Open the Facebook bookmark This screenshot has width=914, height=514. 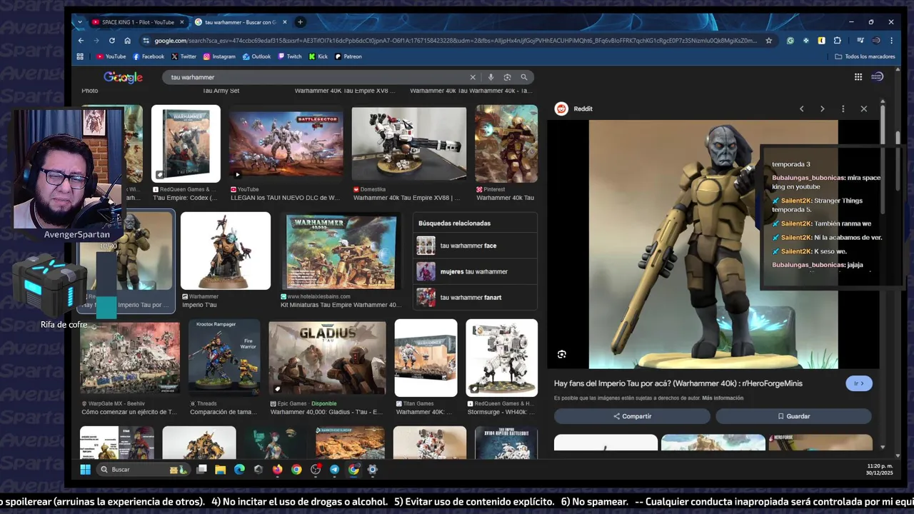[149, 56]
